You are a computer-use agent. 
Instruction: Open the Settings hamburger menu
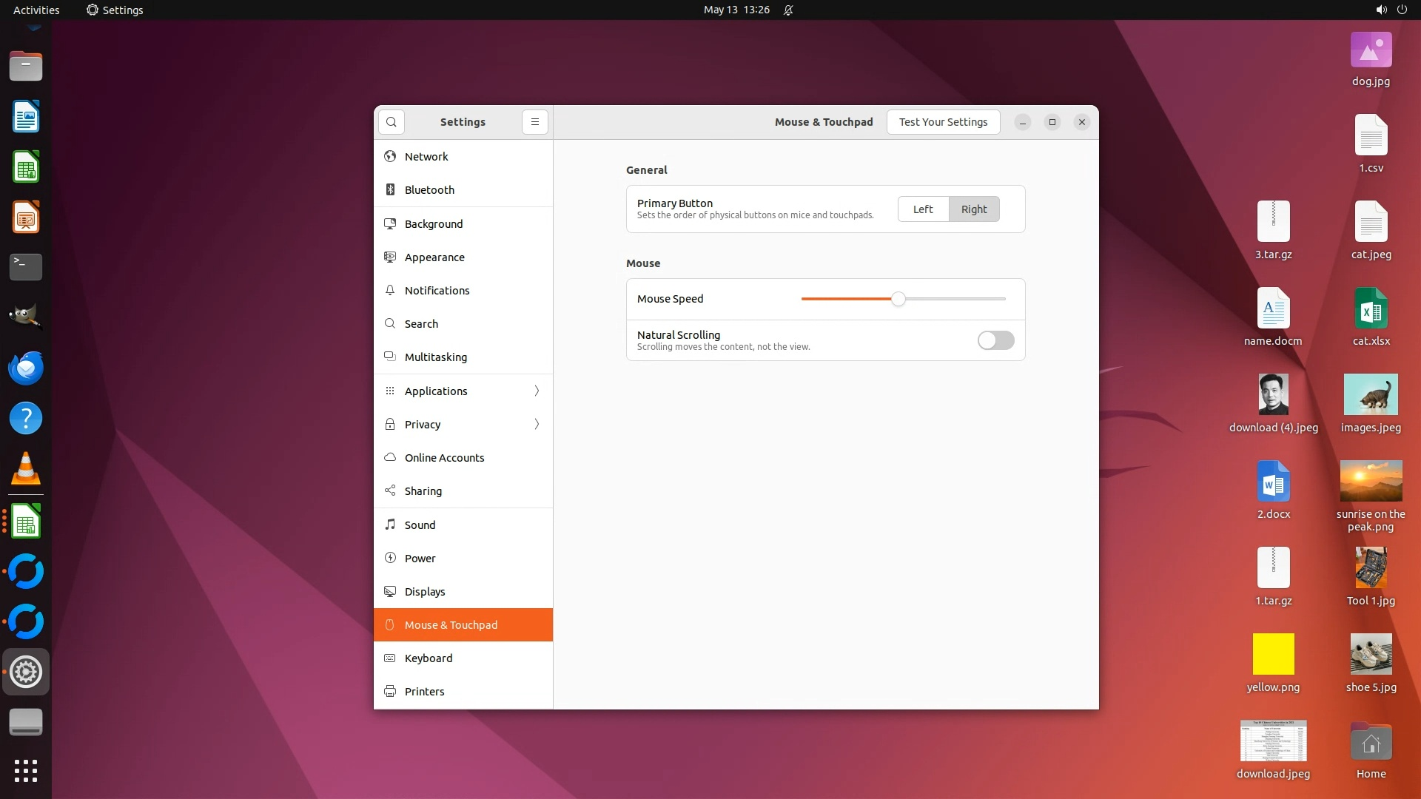click(535, 122)
